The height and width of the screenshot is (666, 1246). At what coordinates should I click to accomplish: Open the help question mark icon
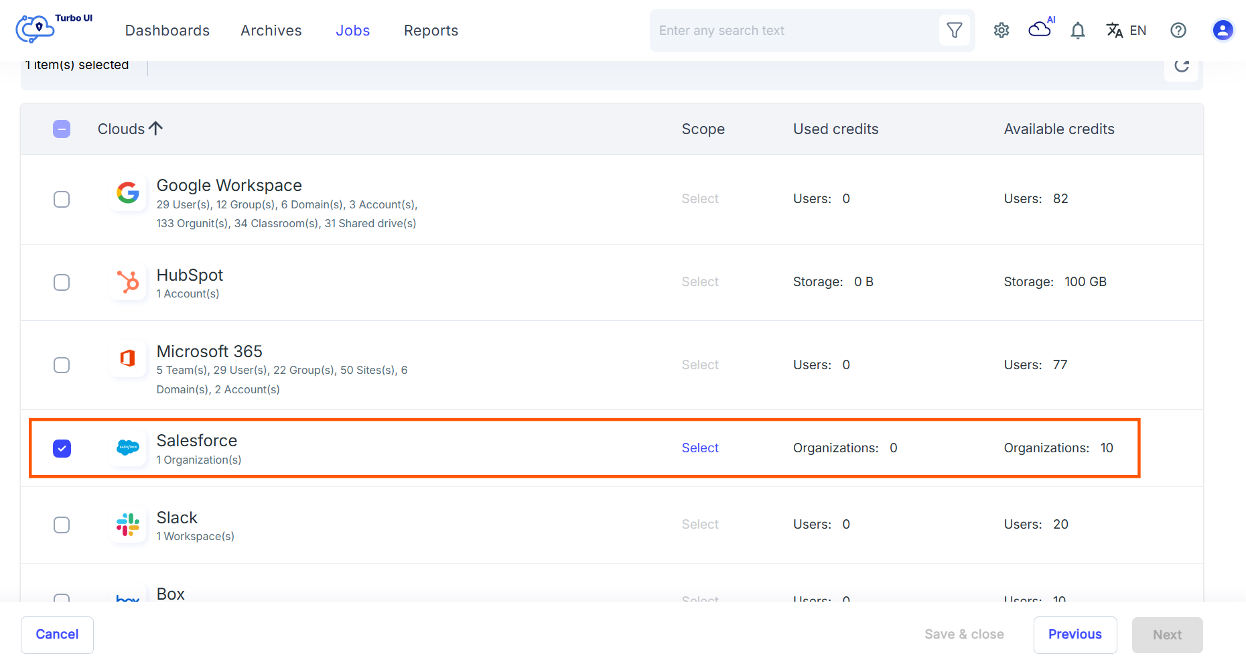[1178, 30]
